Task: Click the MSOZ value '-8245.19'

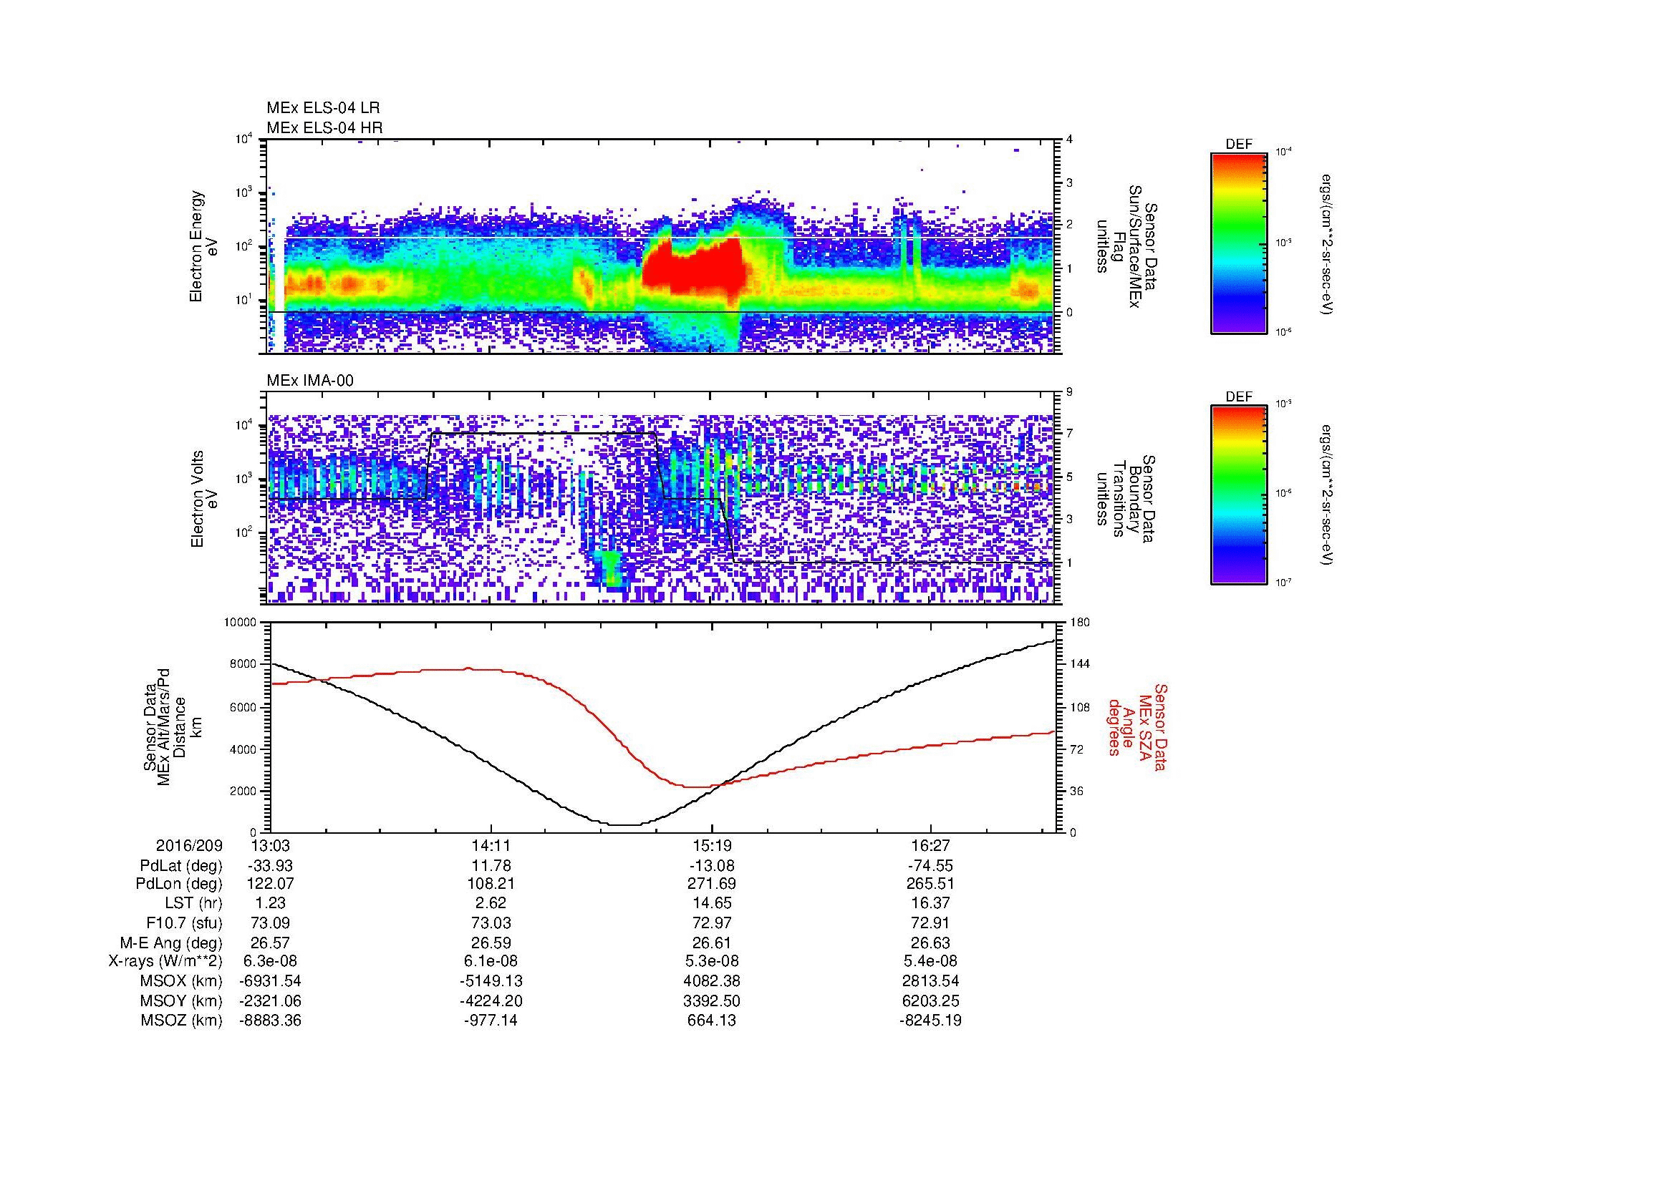Action: pos(931,1021)
